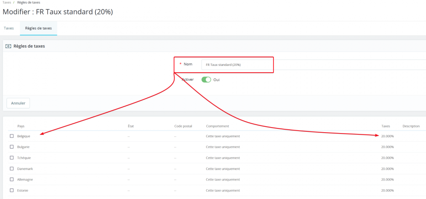
Task: Click the Pays column header
Action: pyautogui.click(x=21, y=126)
